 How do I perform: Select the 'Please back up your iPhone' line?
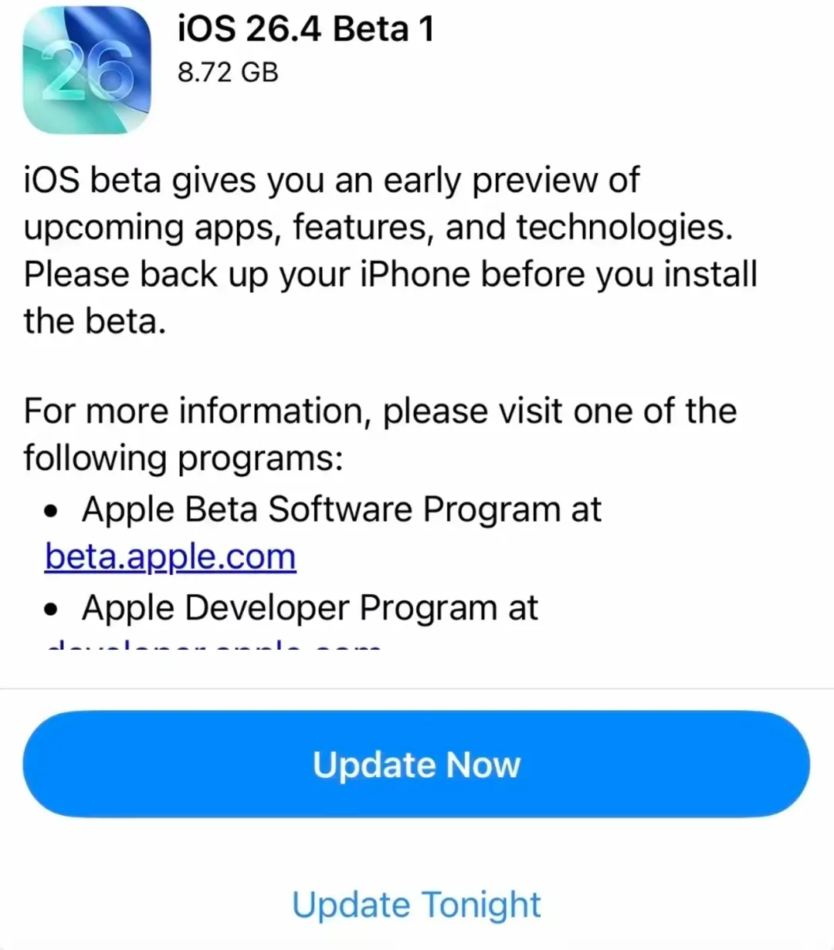tap(390, 275)
